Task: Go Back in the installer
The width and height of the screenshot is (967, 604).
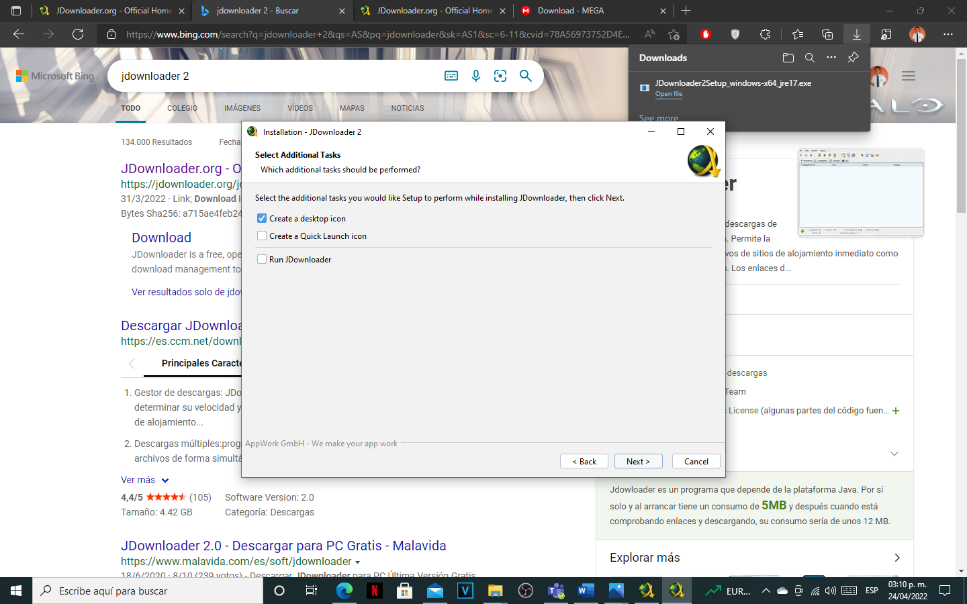Action: click(x=584, y=462)
